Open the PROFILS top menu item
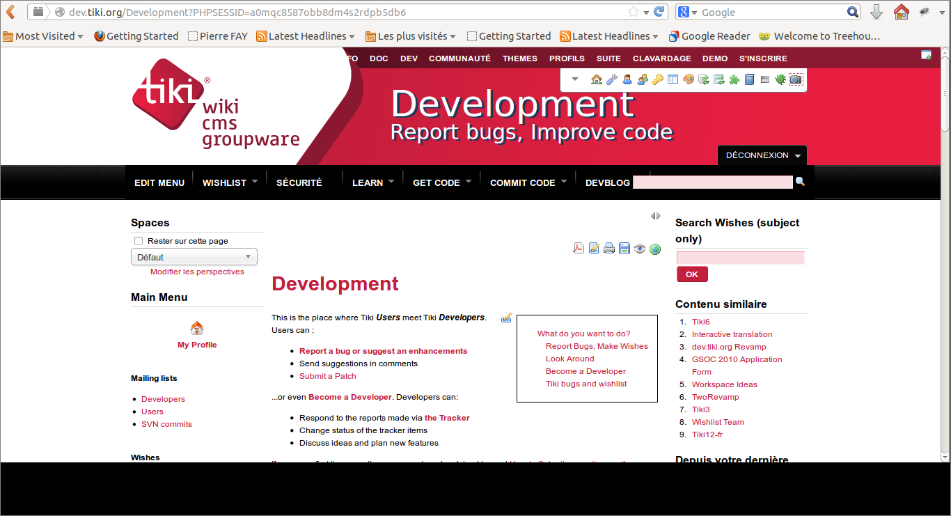This screenshot has height=516, width=951. 567,58
